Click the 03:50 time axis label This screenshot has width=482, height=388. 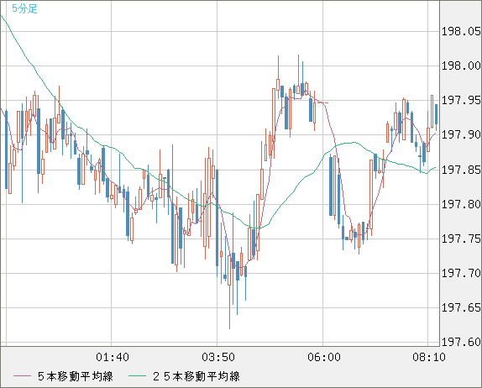218,357
